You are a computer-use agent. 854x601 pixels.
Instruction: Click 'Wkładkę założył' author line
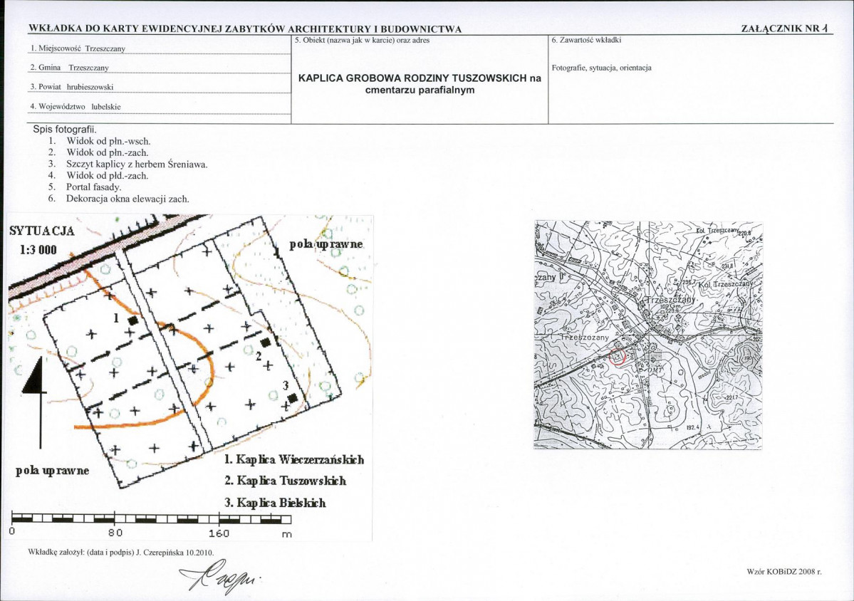121,552
